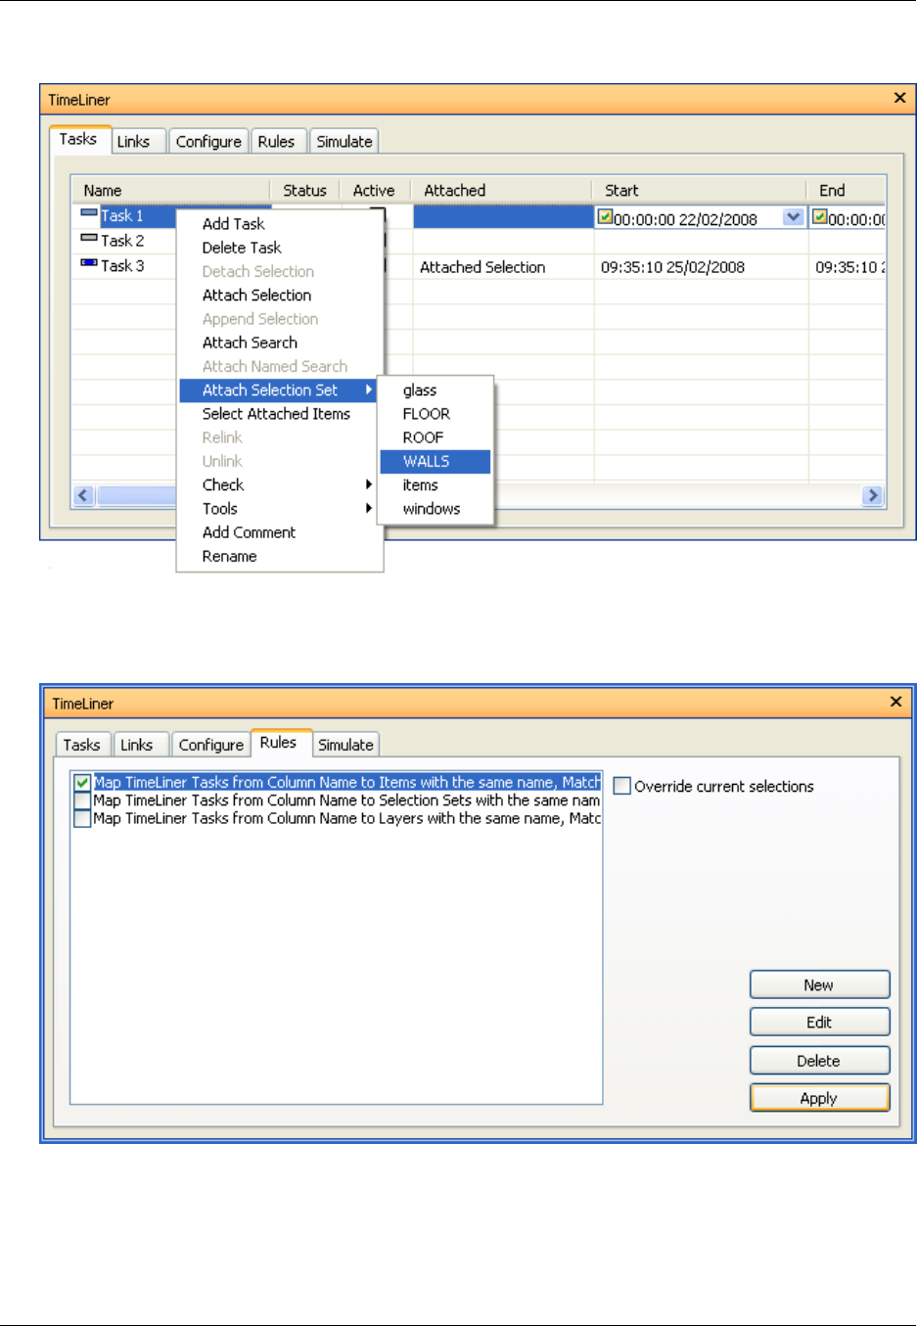Open Simulate tab in lower TimeLiner

(346, 746)
